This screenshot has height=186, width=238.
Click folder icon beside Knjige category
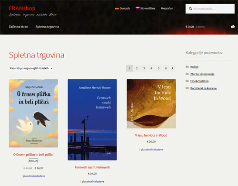[187, 67]
